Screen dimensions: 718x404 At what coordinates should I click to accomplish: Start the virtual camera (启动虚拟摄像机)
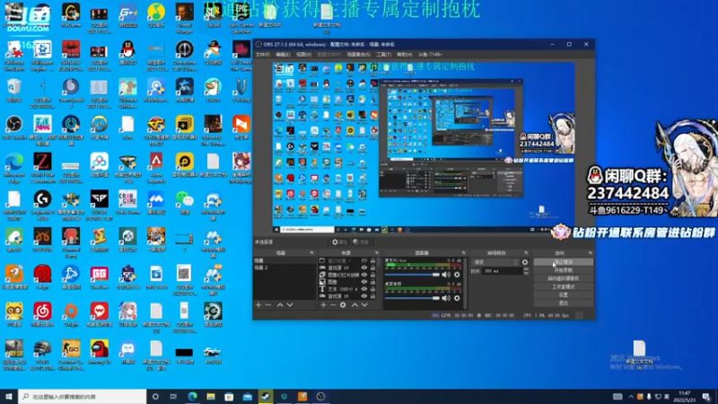[x=564, y=278]
